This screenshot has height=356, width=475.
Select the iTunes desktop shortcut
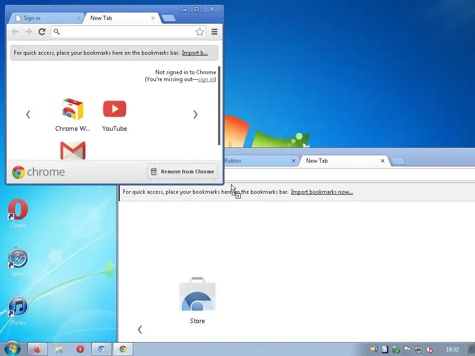[18, 311]
